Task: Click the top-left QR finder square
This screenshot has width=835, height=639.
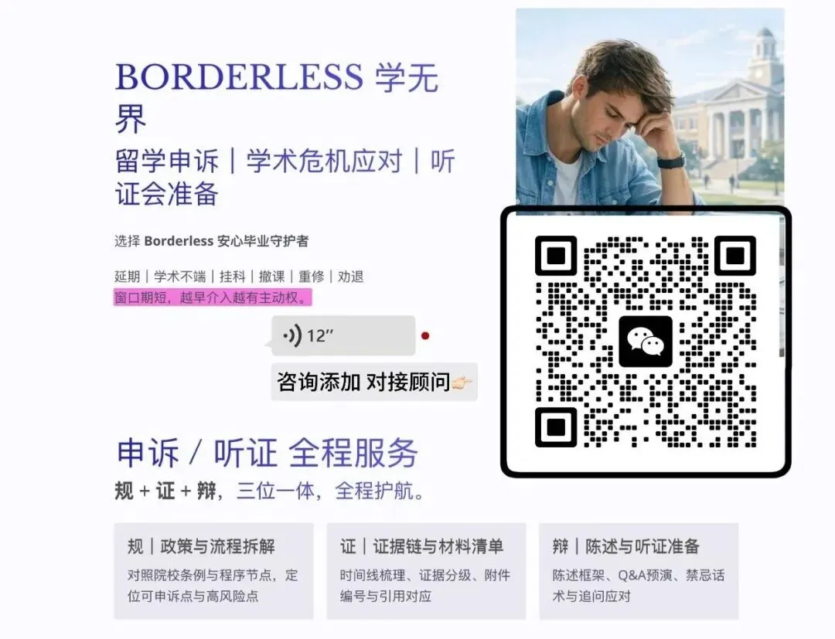Action: 556,256
